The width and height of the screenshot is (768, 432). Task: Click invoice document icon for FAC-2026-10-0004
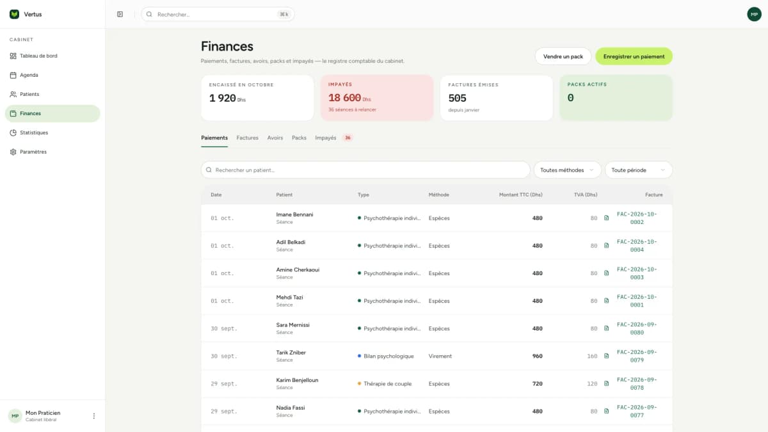(607, 246)
